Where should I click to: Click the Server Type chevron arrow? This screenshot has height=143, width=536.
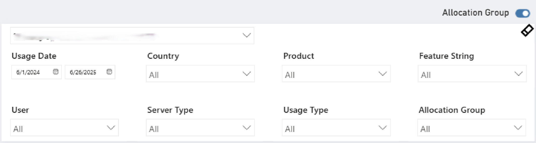pyautogui.click(x=246, y=128)
